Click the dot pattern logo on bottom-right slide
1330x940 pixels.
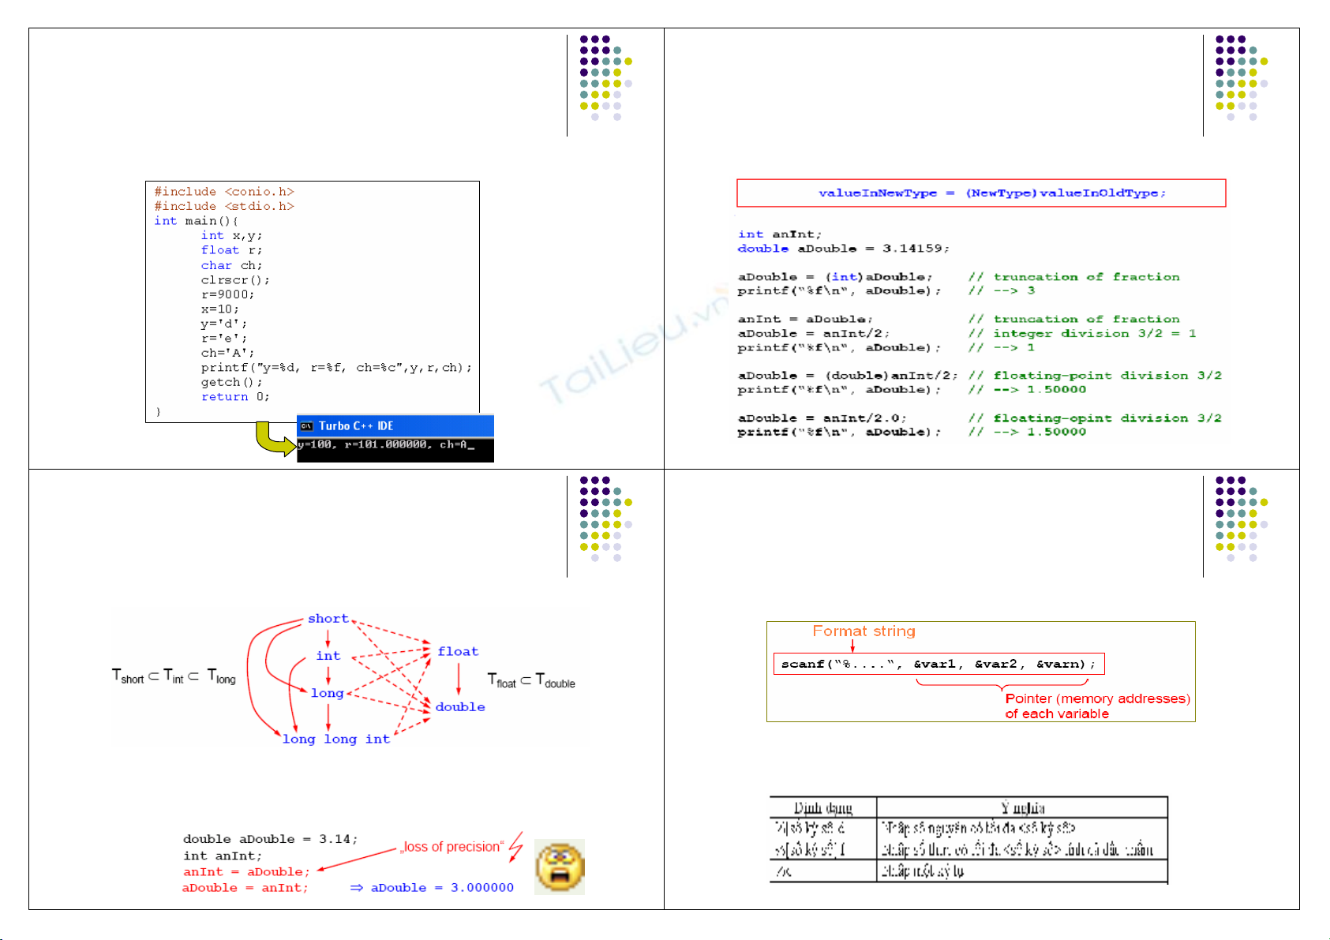(1240, 519)
